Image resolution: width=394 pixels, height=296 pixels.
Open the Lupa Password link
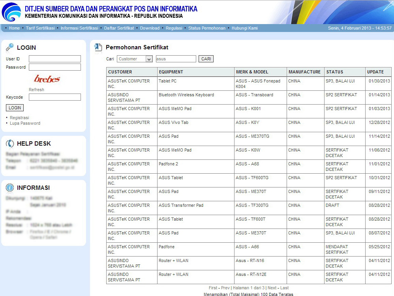[x=25, y=123]
